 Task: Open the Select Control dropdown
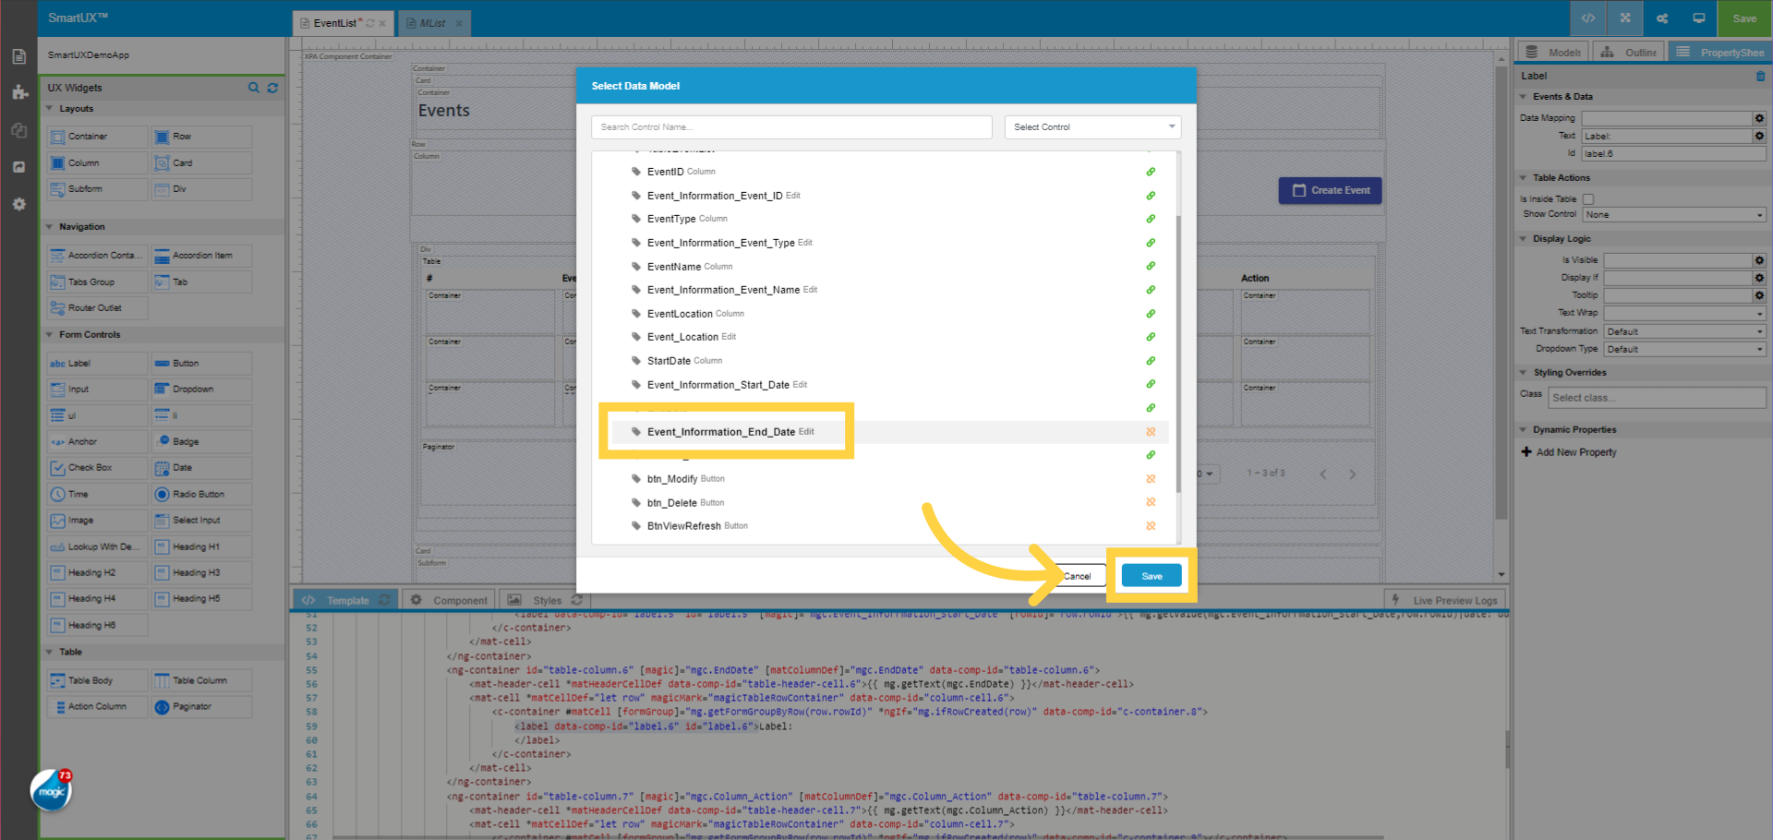(x=1092, y=126)
